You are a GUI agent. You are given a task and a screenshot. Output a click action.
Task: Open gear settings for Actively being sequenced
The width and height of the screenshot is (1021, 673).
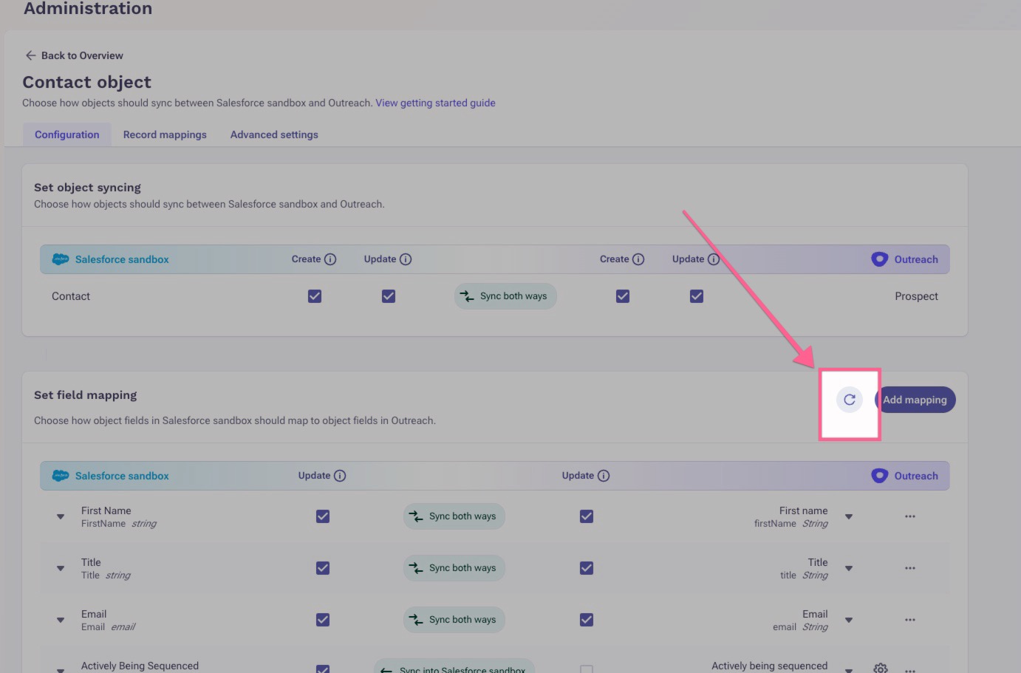click(x=881, y=669)
